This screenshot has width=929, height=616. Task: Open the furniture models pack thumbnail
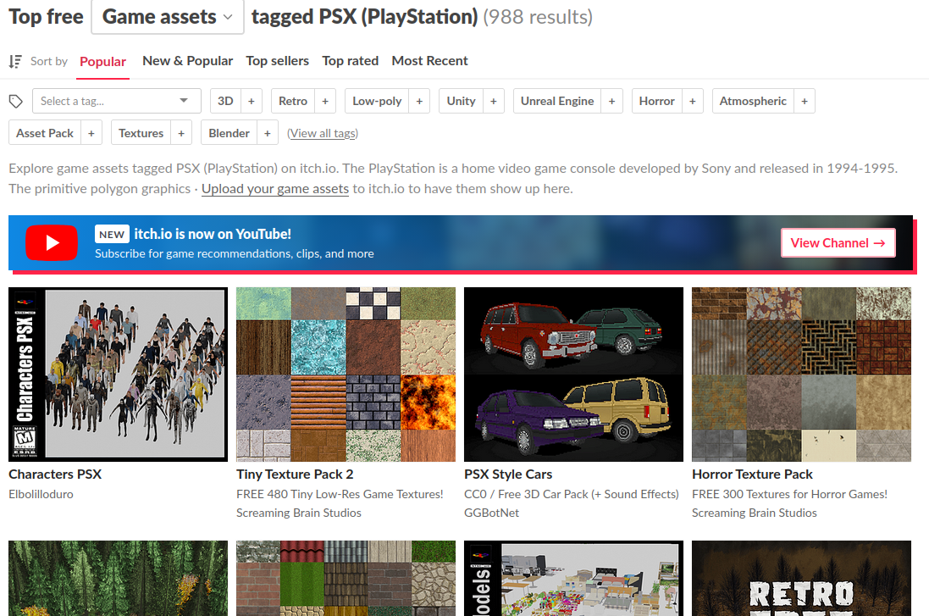tap(573, 578)
